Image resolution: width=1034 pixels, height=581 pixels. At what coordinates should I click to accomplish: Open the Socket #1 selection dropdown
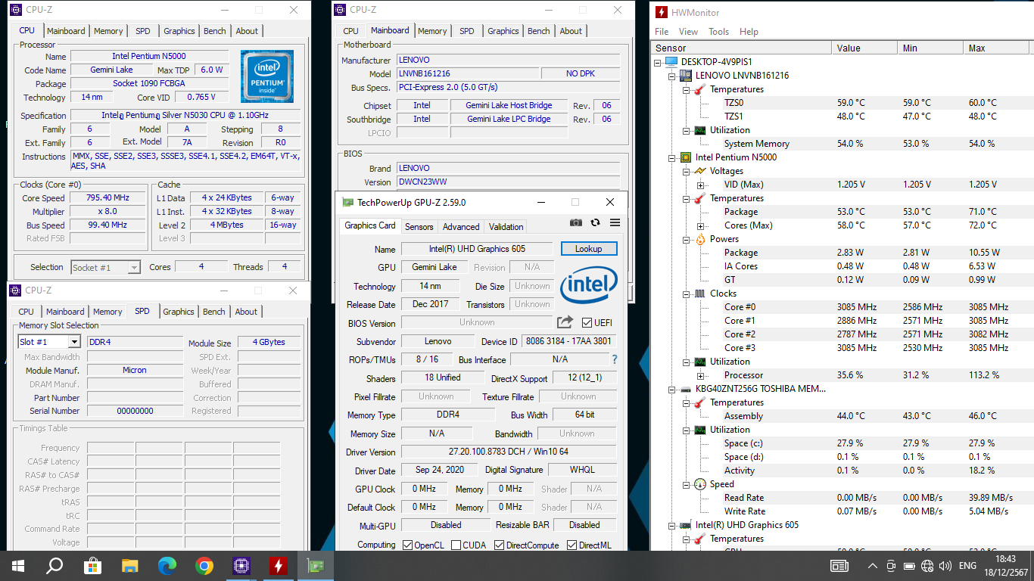point(105,267)
